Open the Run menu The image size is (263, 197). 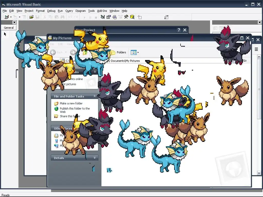60,11
